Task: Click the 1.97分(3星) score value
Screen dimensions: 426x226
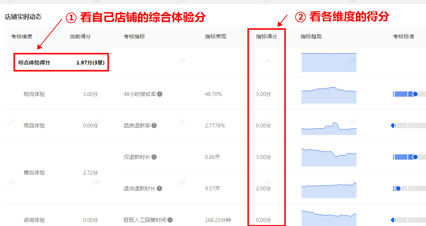Action: (x=90, y=63)
